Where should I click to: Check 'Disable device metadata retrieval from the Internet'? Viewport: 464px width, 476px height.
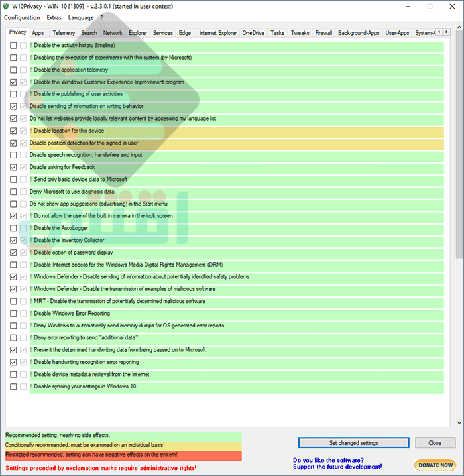(13, 375)
